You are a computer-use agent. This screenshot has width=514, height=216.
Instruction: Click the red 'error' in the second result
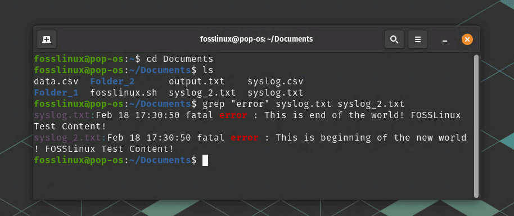pyautogui.click(x=244, y=138)
